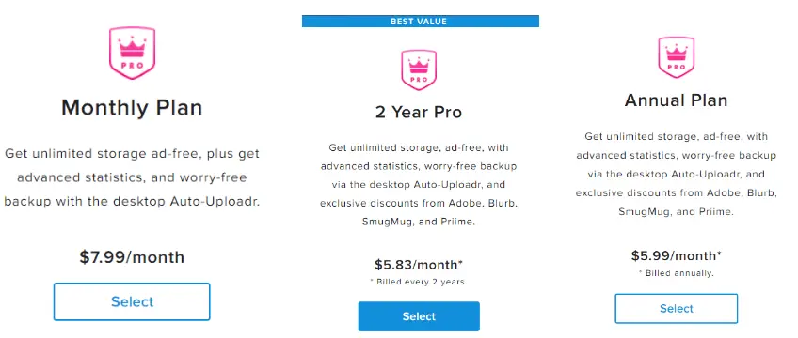The width and height of the screenshot is (798, 338).
Task: Click the Annual Plan heading
Action: [677, 100]
